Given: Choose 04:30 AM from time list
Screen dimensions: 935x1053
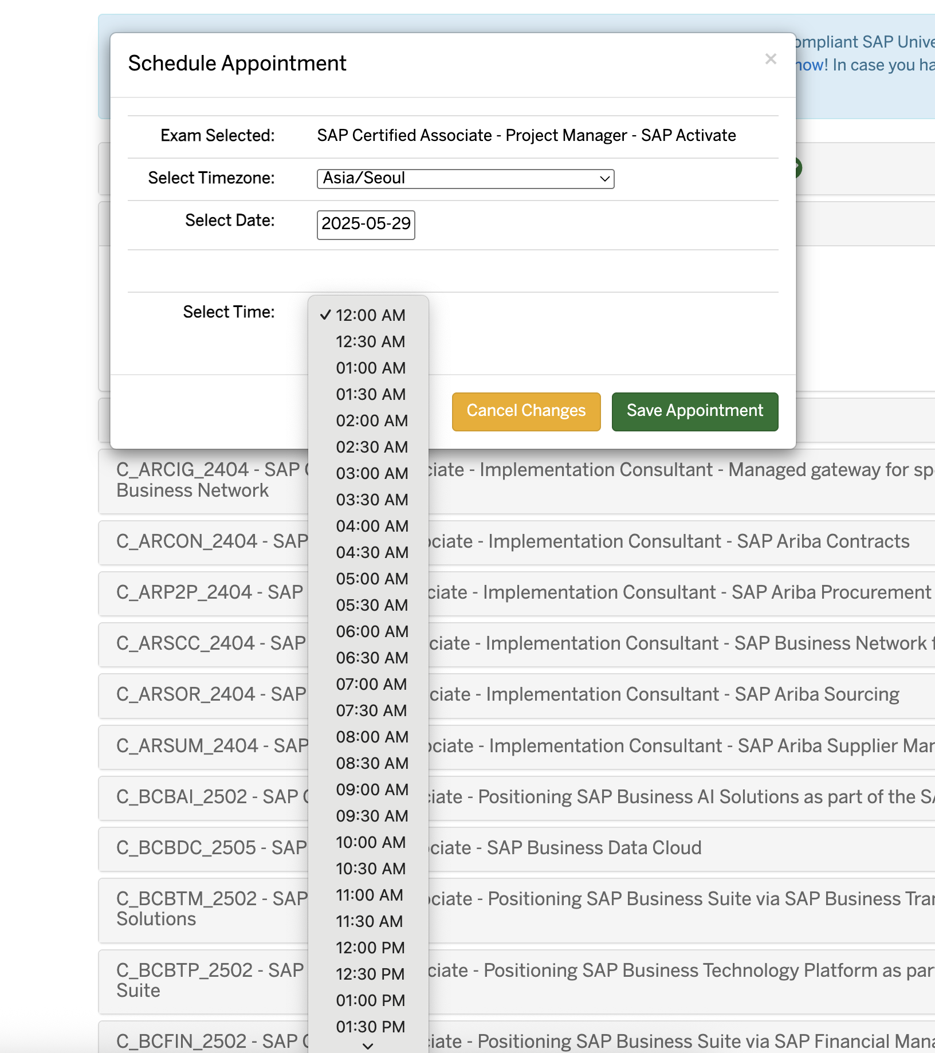Looking at the screenshot, I should (x=368, y=552).
